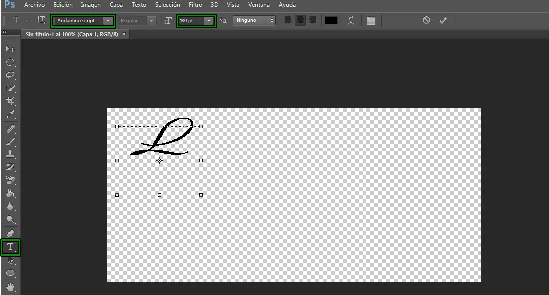The height and width of the screenshot is (295, 549).
Task: Click the anti-aliasing aa icon
Action: point(223,20)
